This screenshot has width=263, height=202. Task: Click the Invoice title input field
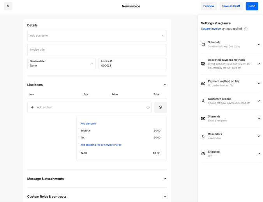click(x=97, y=50)
